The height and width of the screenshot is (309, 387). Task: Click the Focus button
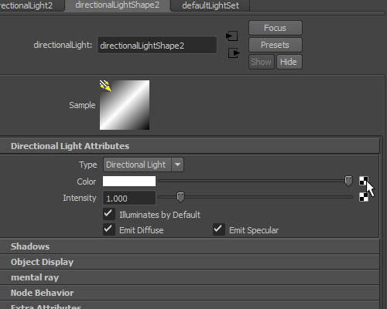[x=276, y=28]
